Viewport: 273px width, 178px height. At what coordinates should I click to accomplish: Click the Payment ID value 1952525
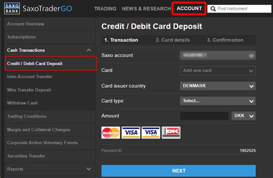pos(248,151)
